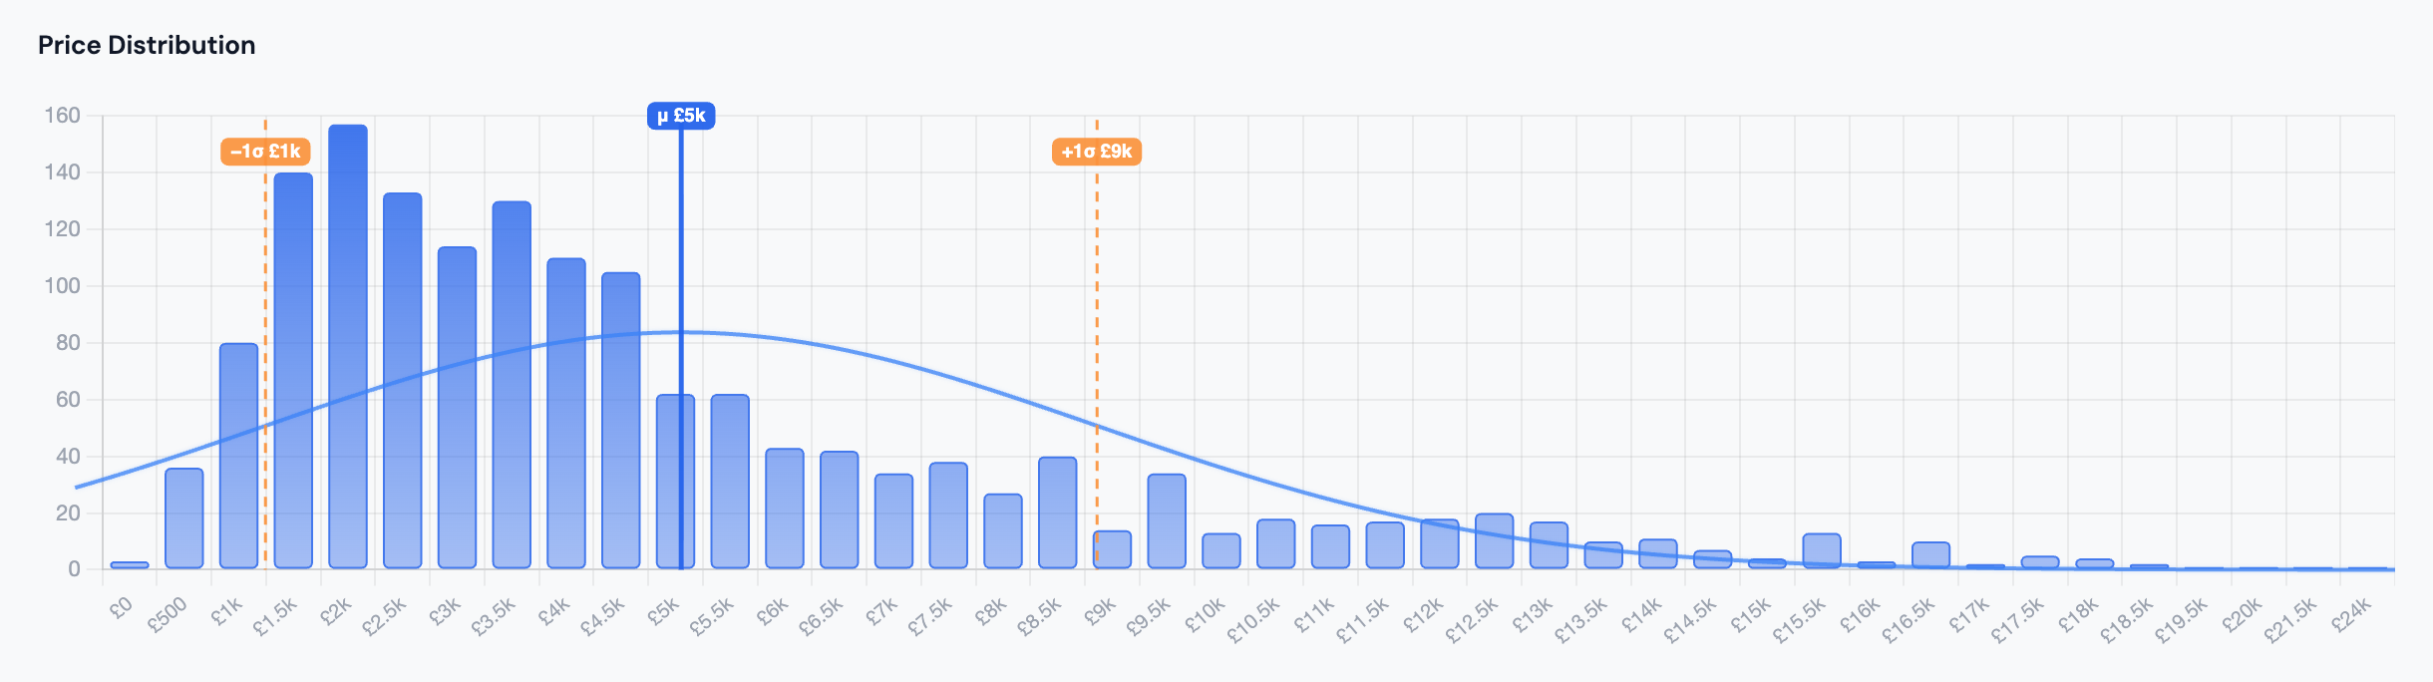Click the £15.5k histogram bar
The width and height of the screenshot is (2433, 682).
[1822, 550]
